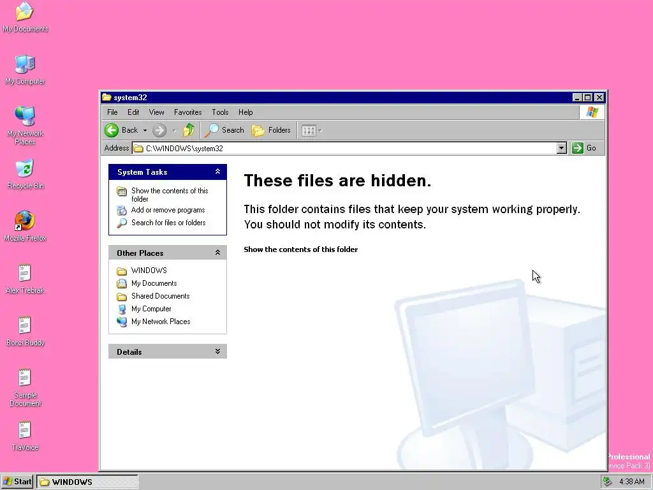Click the system tray icon near clock
653x490 pixels.
(x=607, y=482)
